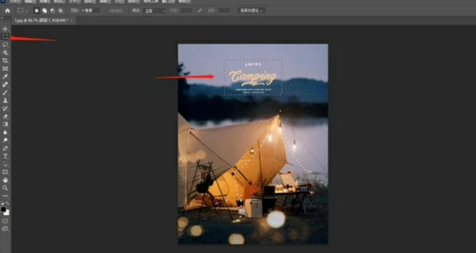Select the Crop tool

click(x=5, y=61)
